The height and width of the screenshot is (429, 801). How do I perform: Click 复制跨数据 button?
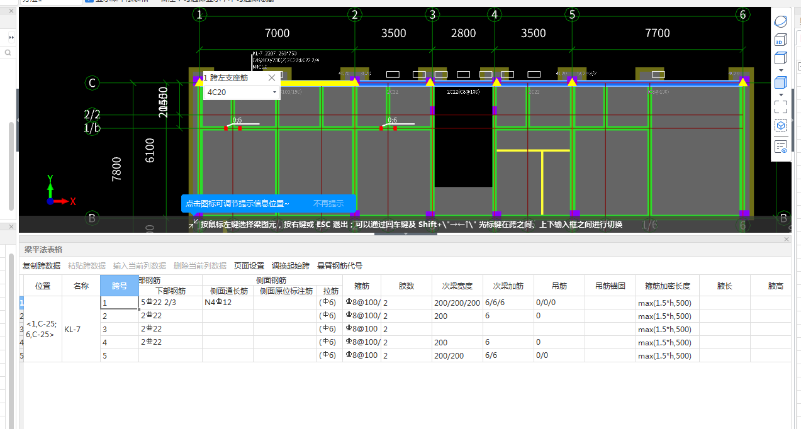pyautogui.click(x=42, y=266)
